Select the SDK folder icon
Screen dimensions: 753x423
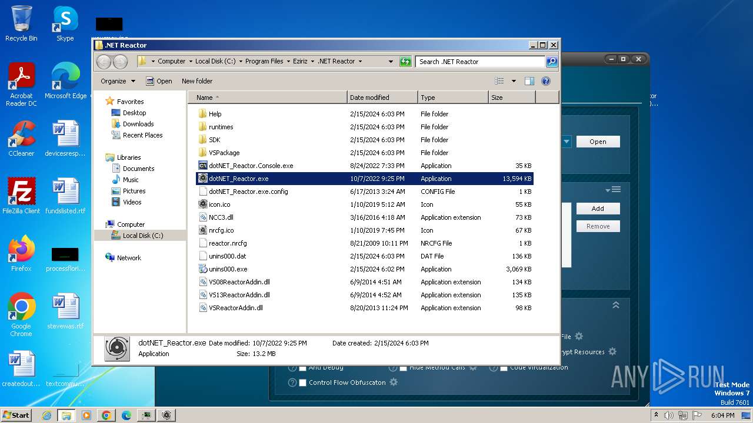point(203,140)
